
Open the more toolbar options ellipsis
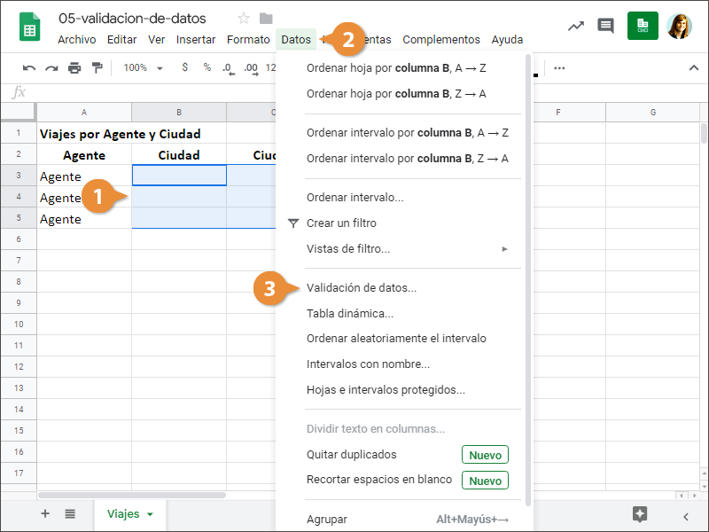pos(559,68)
